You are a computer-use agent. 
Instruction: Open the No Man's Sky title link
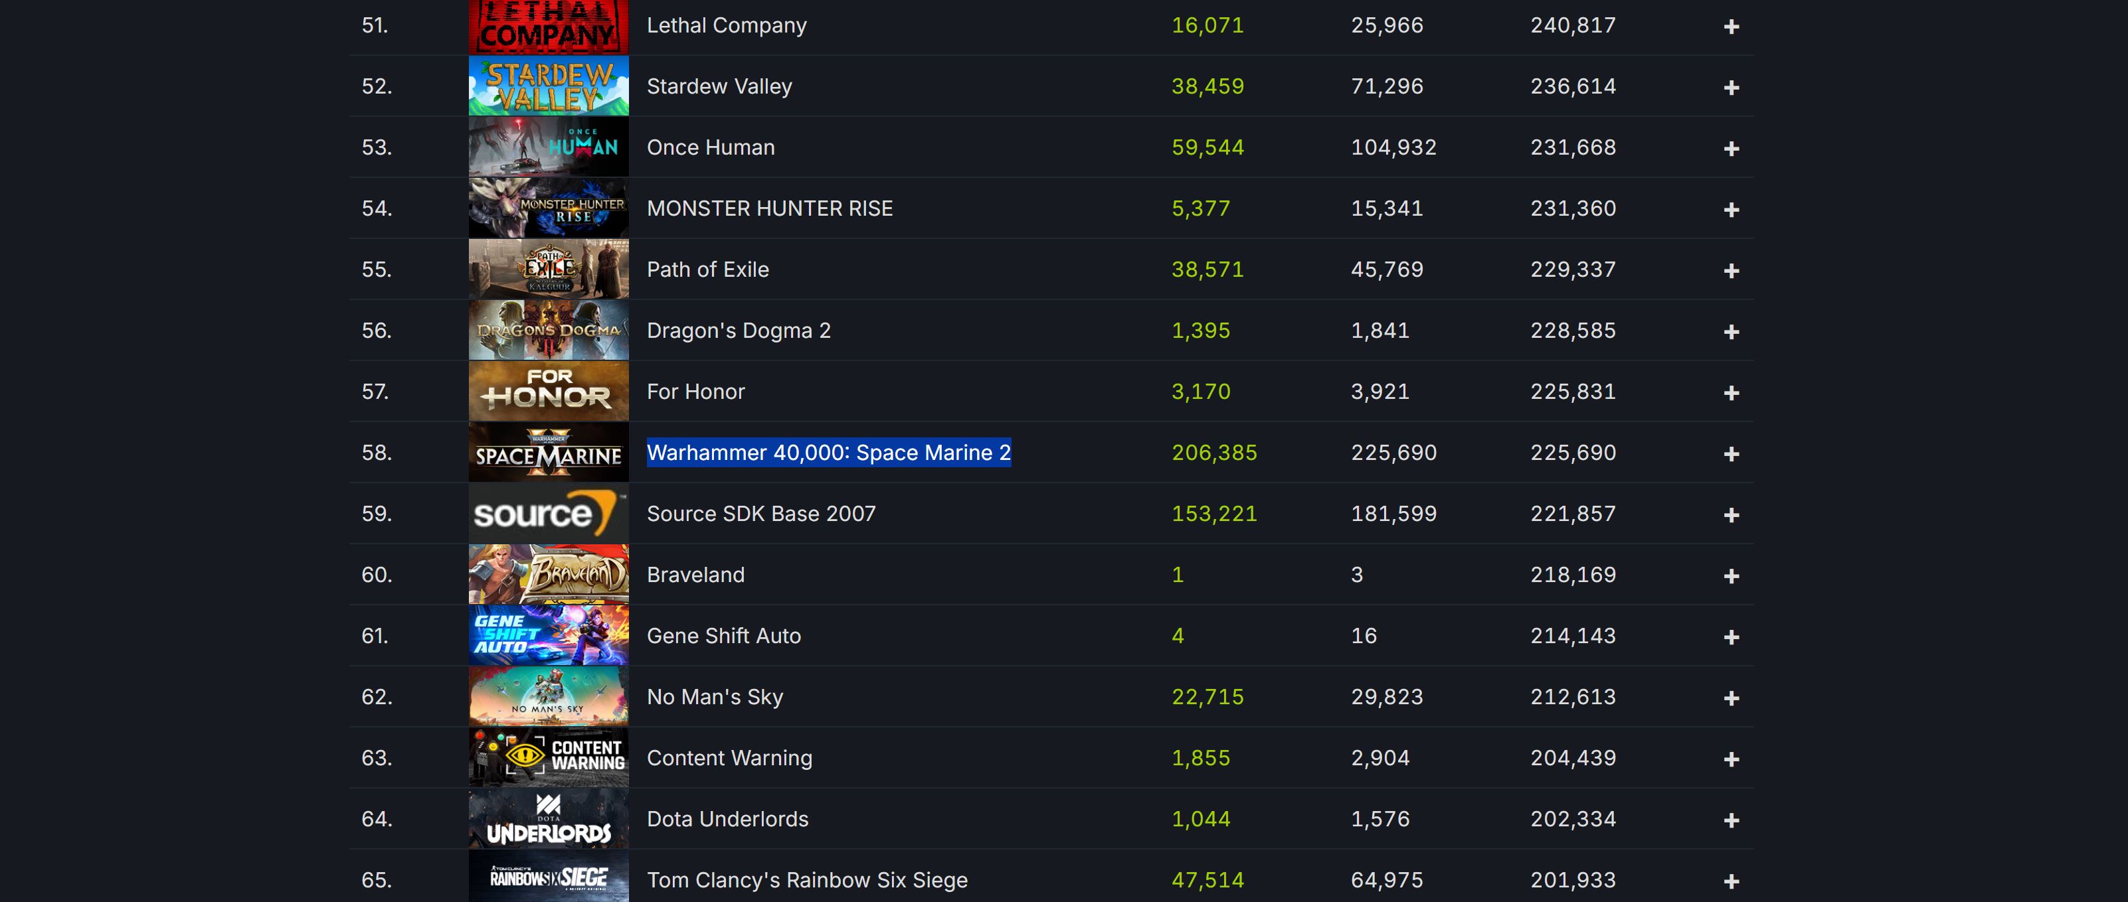[715, 698]
